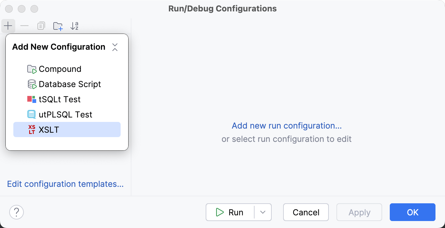Open the Run options dropdown arrow
445x228 pixels.
coord(263,212)
